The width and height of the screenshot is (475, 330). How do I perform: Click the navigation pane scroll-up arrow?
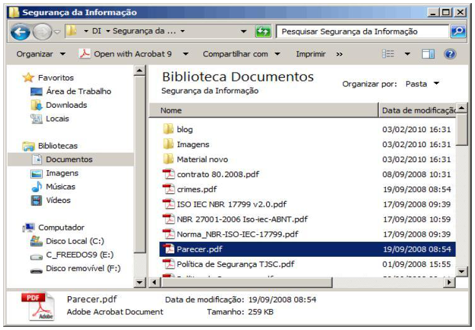pos(140,71)
